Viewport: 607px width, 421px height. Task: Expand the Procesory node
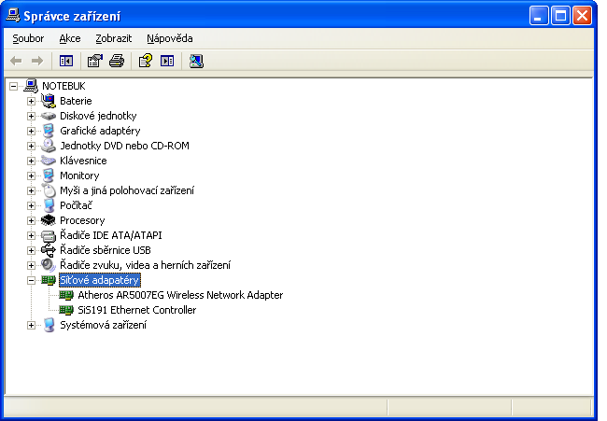31,220
